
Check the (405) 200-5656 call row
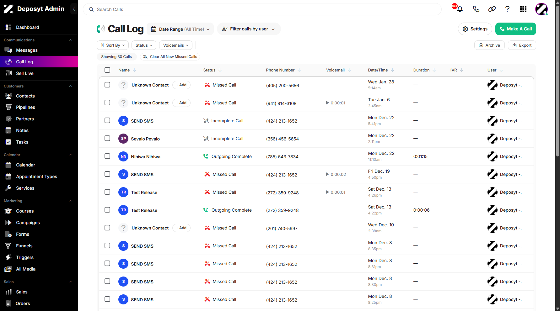pos(107,85)
